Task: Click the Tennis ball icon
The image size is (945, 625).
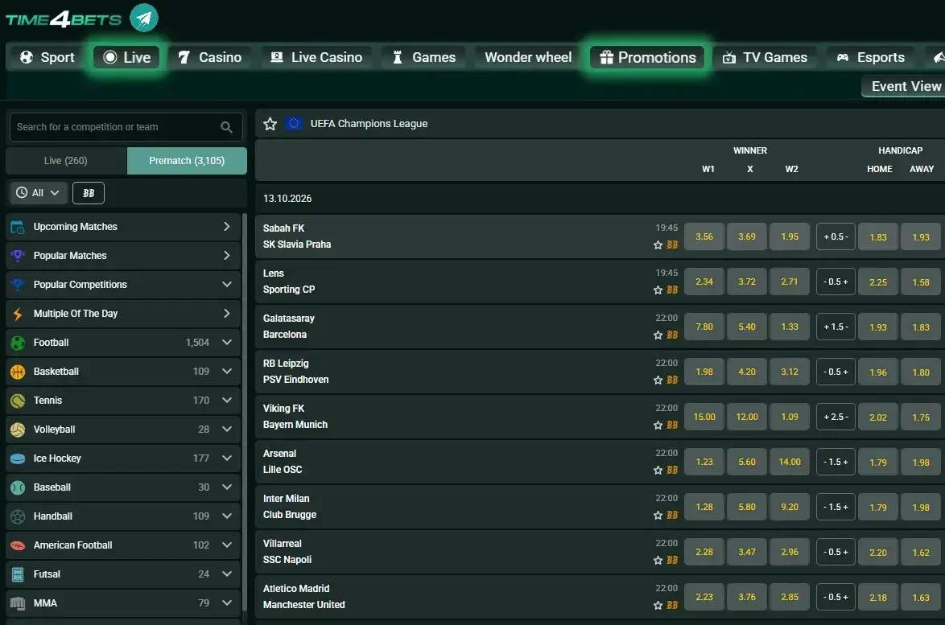Action: [x=18, y=401]
